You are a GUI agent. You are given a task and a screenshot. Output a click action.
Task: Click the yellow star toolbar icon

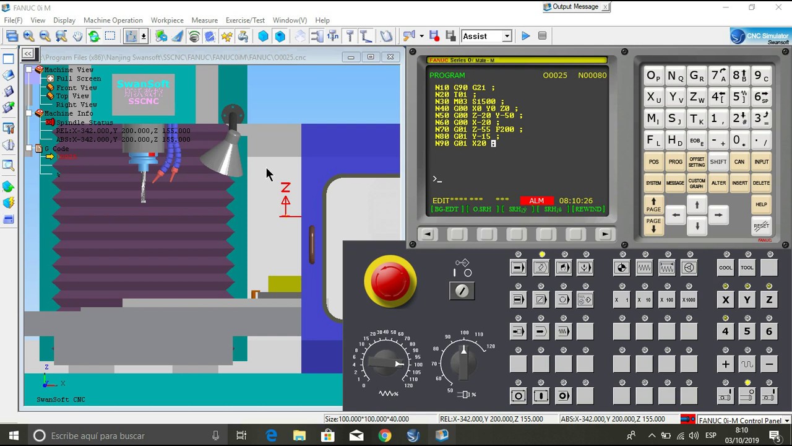(226, 36)
